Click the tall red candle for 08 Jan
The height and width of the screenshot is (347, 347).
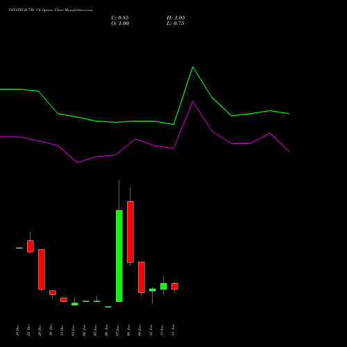(130, 232)
